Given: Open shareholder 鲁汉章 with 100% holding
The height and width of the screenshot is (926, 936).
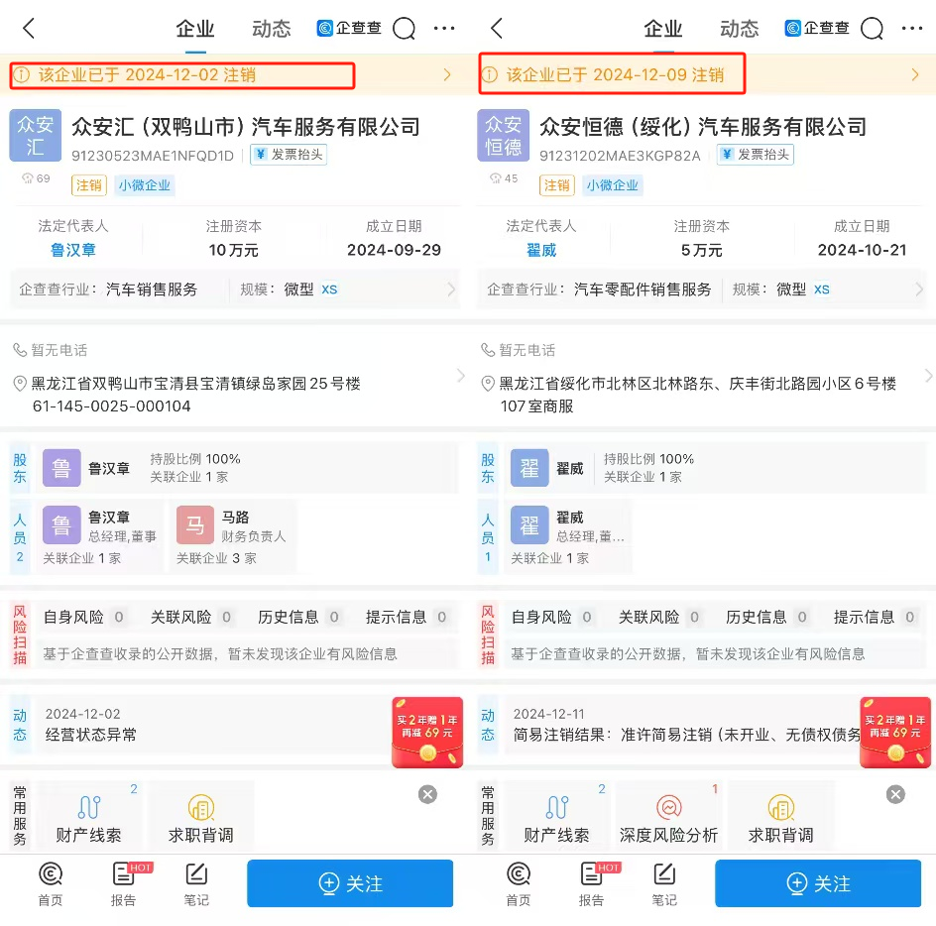Looking at the screenshot, I should [247, 468].
